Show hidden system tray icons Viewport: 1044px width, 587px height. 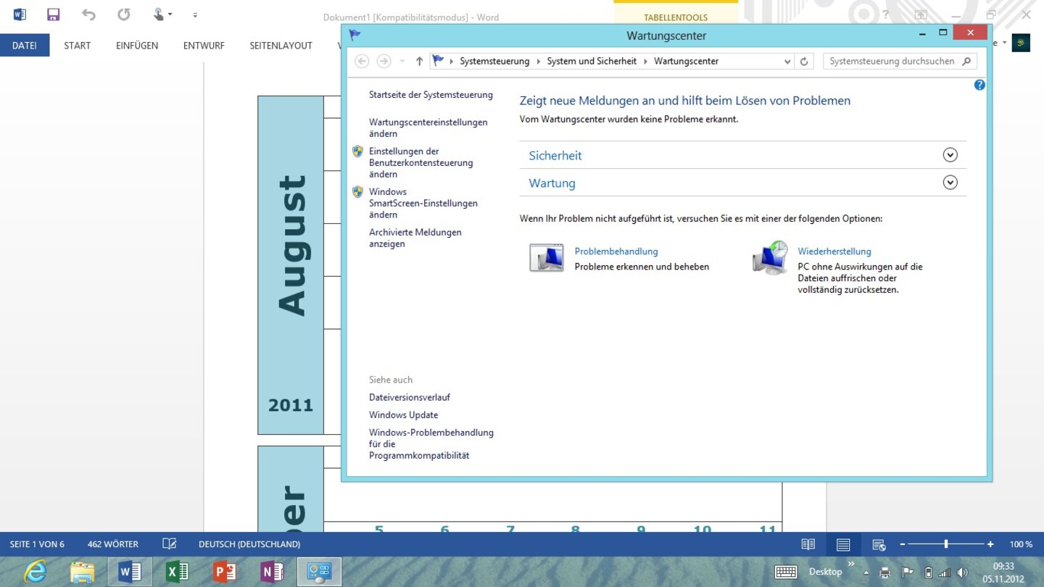pyautogui.click(x=865, y=573)
